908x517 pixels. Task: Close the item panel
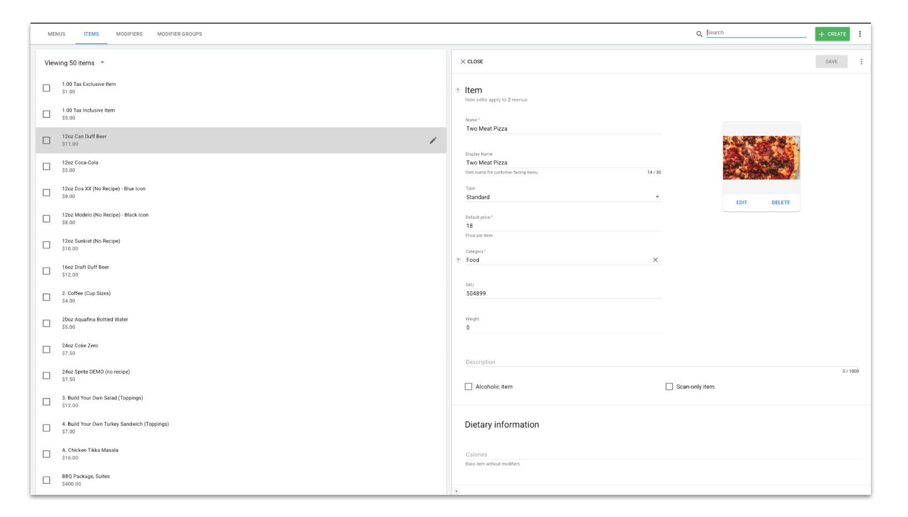472,61
